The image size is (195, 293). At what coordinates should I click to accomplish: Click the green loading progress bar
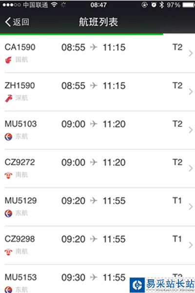81,34
